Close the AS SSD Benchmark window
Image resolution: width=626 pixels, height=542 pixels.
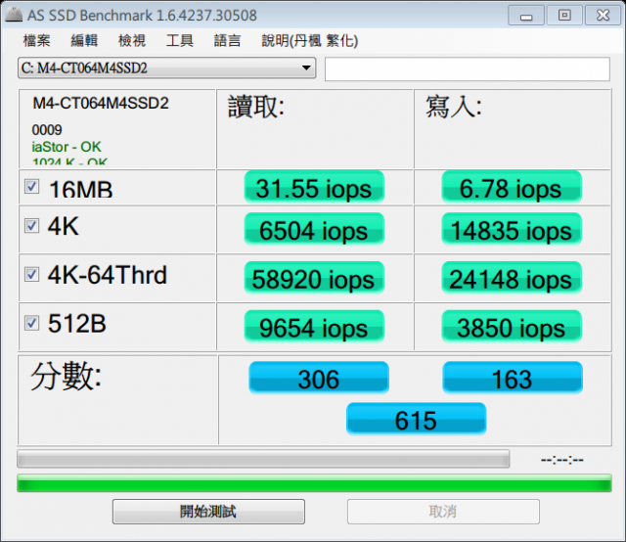click(603, 16)
